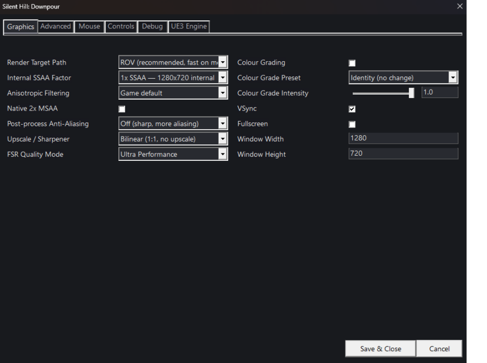Screen dimensions: 487x363
Task: Click the Fullscreen label
Action: (253, 123)
